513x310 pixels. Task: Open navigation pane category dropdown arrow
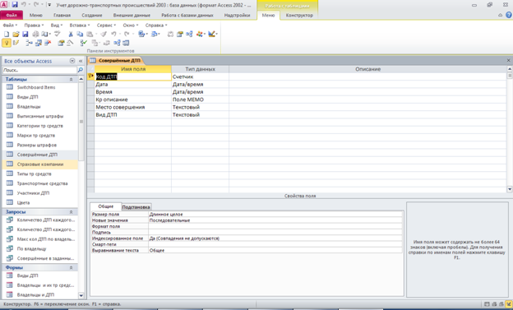pos(72,61)
